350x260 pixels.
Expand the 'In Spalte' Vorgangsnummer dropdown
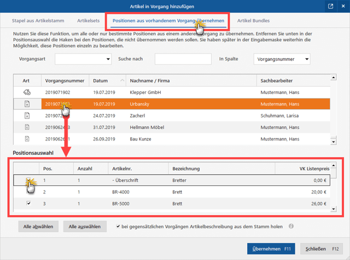pyautogui.click(x=282, y=59)
